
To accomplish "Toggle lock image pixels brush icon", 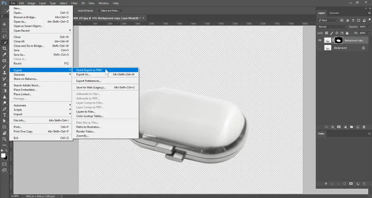I will tap(332, 33).
